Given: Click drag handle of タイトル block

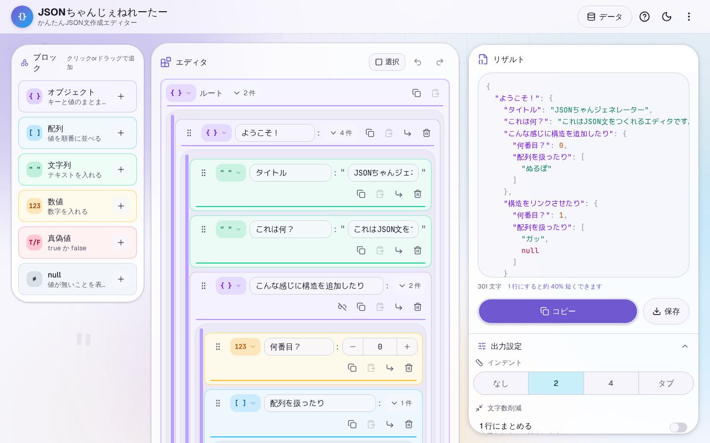Looking at the screenshot, I should [x=204, y=173].
